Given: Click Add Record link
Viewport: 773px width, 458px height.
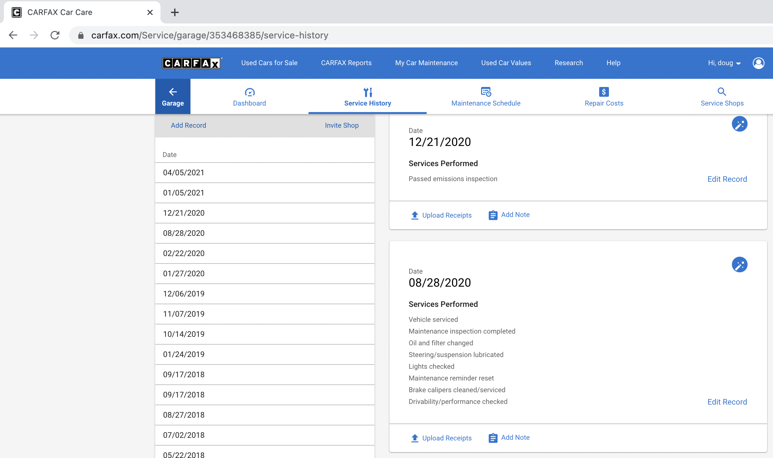Looking at the screenshot, I should 189,125.
